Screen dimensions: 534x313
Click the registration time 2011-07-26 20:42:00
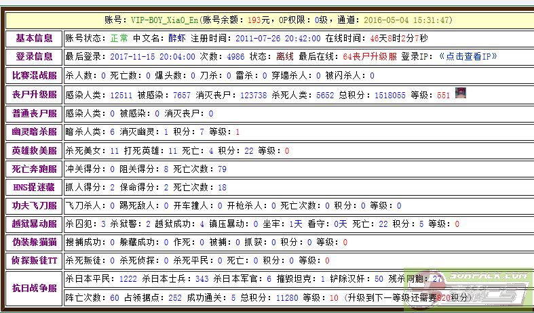point(278,38)
